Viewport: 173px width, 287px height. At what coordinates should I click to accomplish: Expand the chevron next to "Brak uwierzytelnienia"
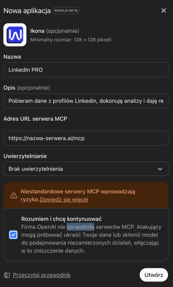(x=160, y=169)
